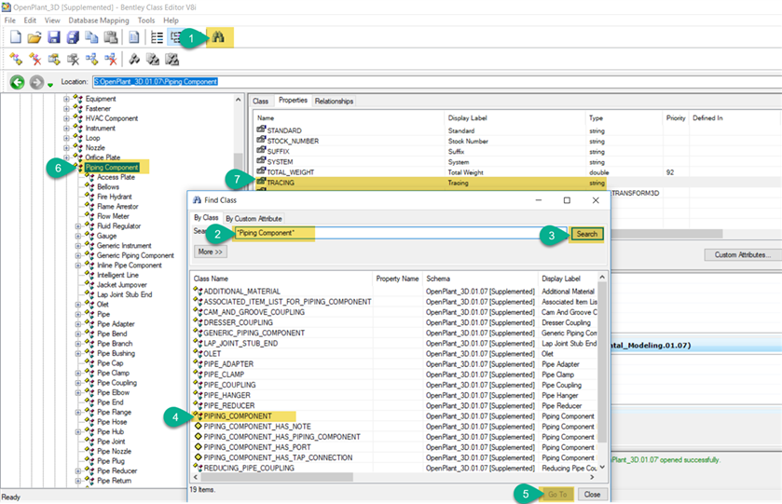Image resolution: width=782 pixels, height=504 pixels.
Task: Select the By Class tab
Action: click(206, 218)
